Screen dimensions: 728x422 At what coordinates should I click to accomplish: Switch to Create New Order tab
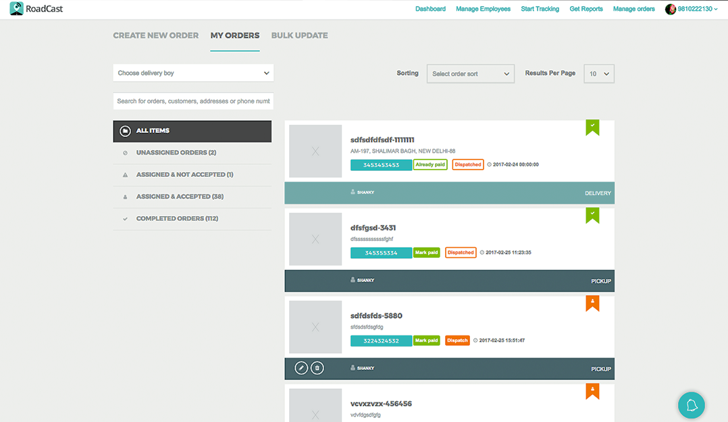pyautogui.click(x=155, y=35)
